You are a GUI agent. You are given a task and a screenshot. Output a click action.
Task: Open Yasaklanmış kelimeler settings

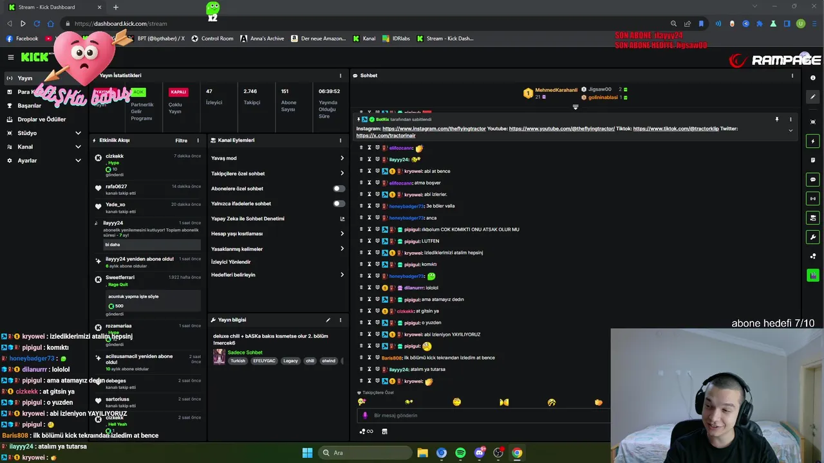342,249
